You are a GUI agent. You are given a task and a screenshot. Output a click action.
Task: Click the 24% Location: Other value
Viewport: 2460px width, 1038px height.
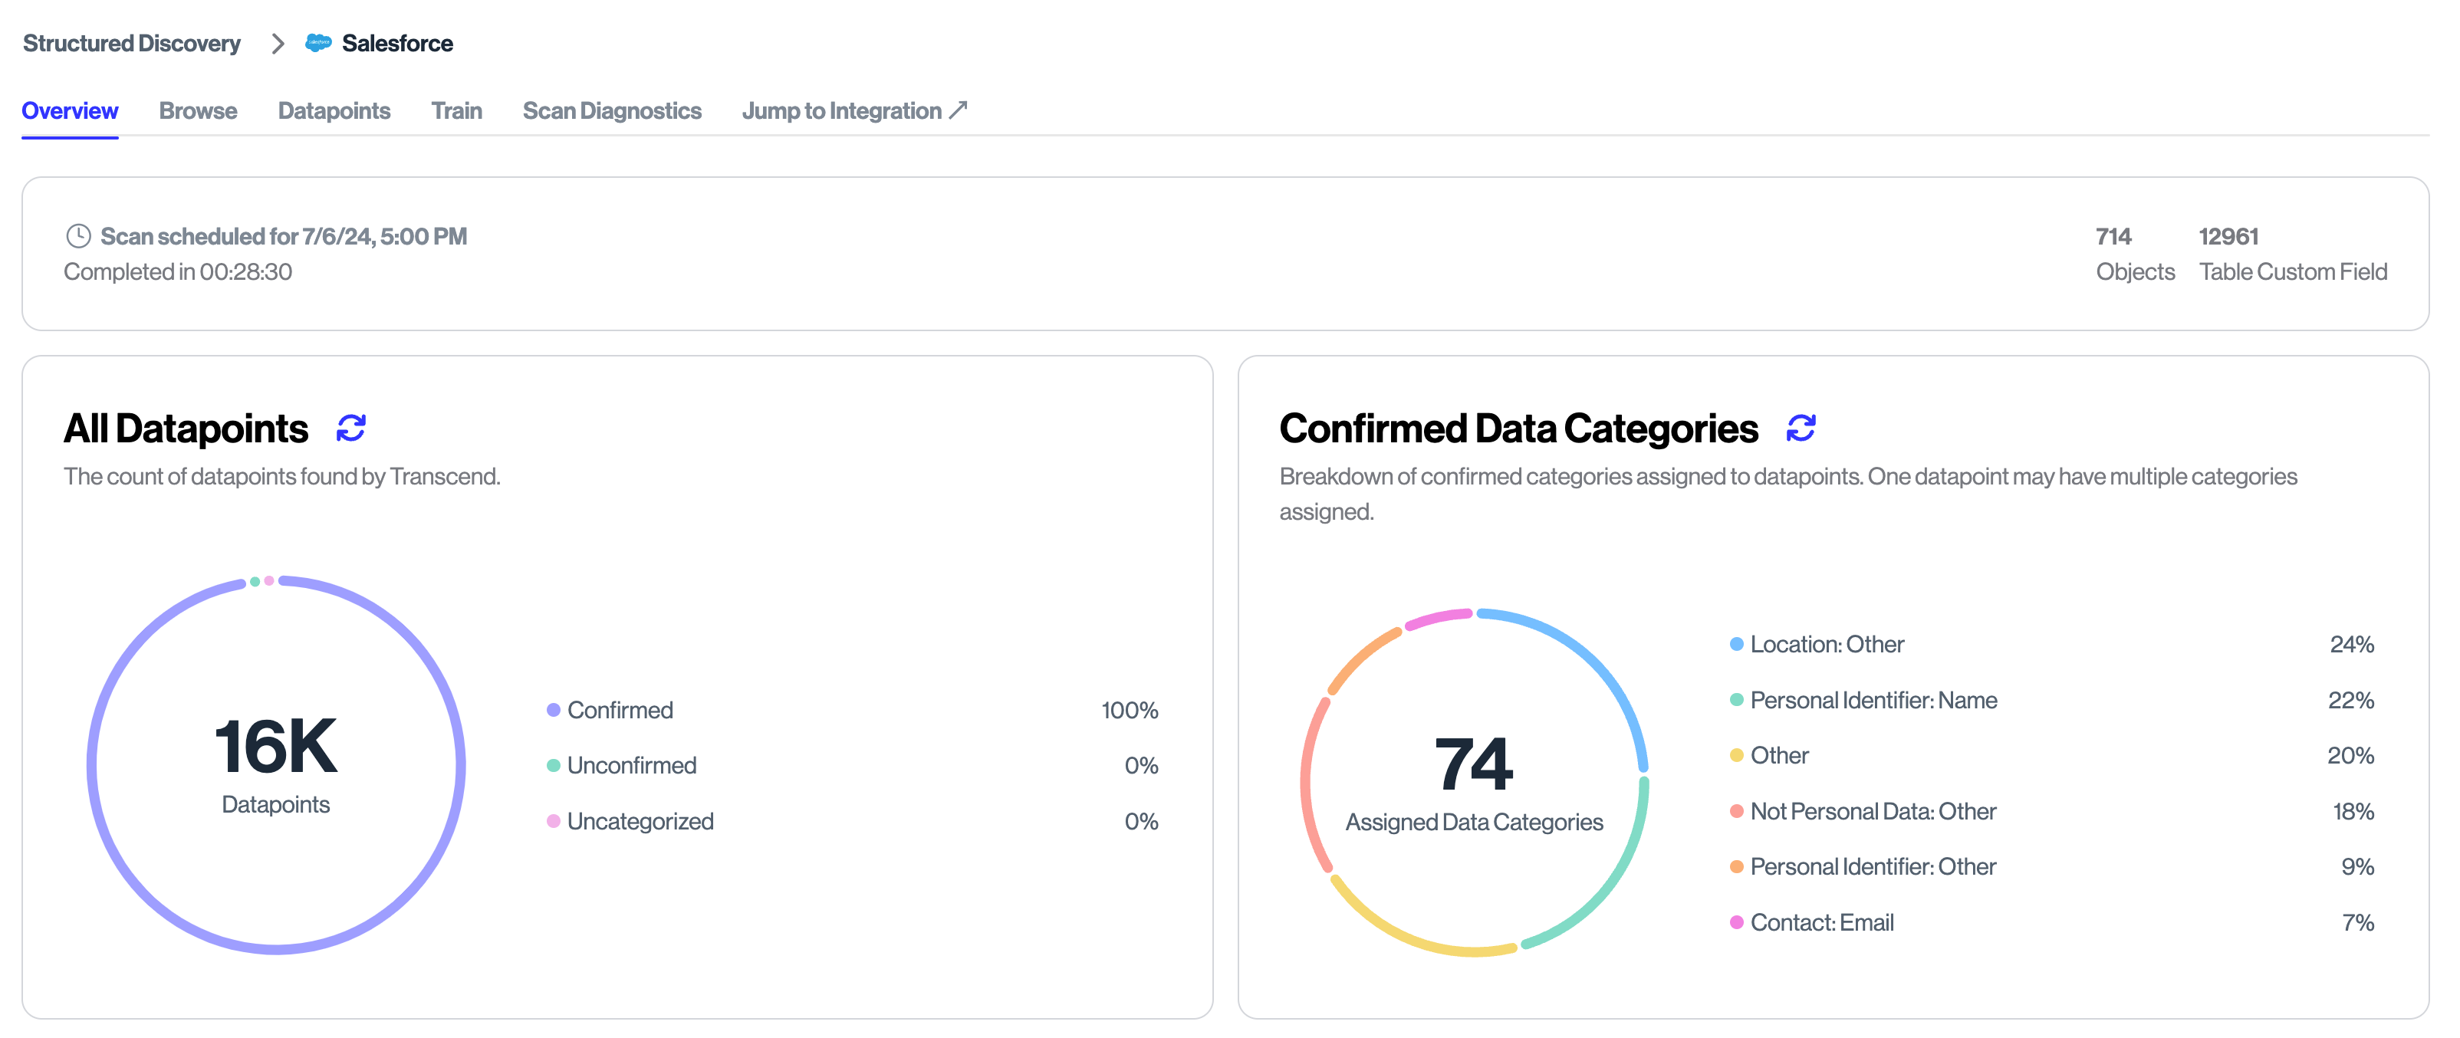coord(2352,645)
